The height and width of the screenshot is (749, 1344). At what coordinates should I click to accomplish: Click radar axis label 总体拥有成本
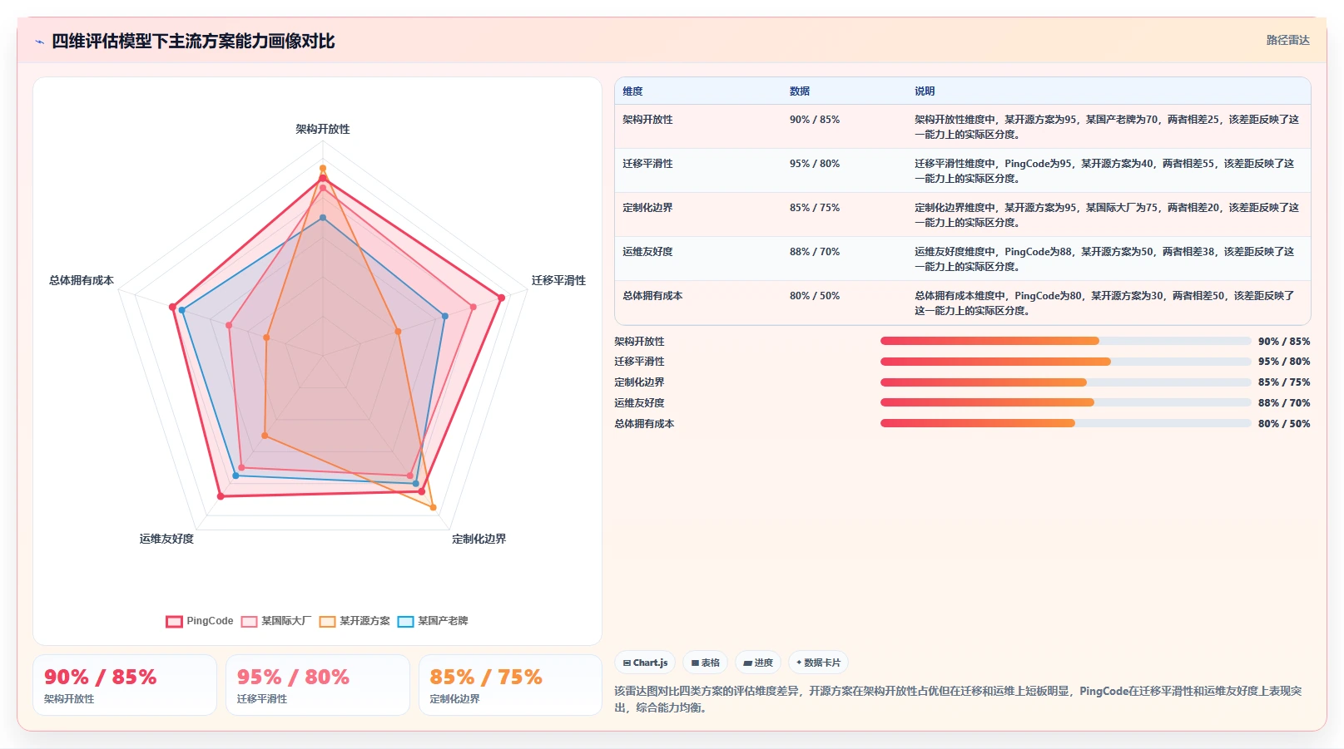click(82, 280)
